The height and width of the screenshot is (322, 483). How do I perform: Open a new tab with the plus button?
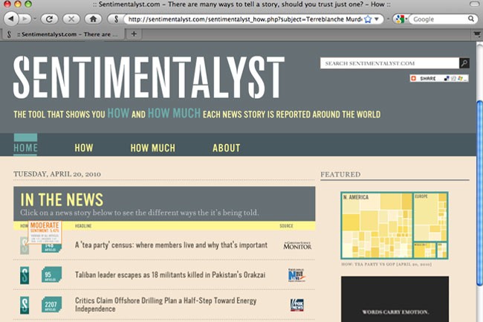pos(134,34)
